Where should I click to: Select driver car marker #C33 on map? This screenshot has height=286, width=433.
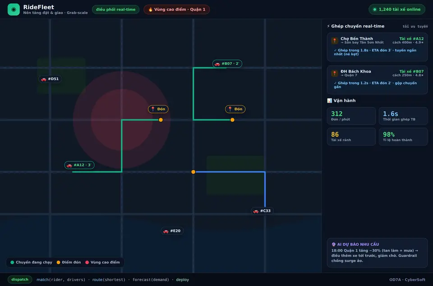coord(262,211)
